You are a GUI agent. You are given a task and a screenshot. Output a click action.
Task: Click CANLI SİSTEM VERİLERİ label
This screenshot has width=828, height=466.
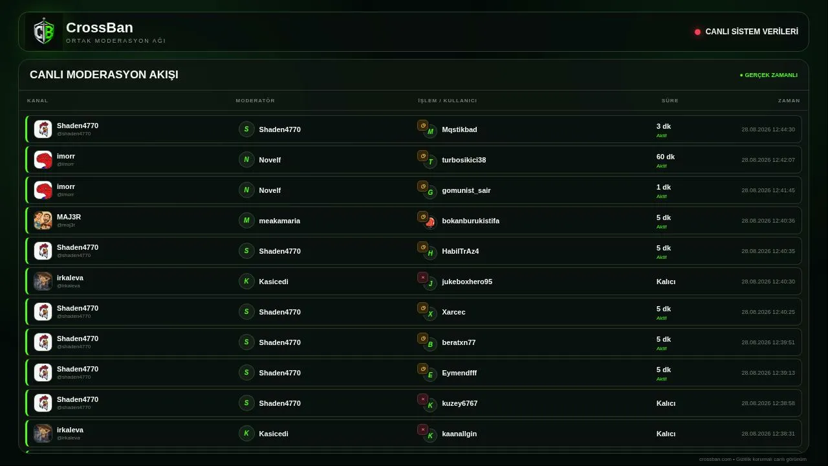[x=752, y=32]
